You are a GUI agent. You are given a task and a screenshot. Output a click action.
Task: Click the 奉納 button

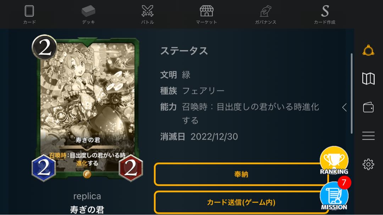point(241,174)
